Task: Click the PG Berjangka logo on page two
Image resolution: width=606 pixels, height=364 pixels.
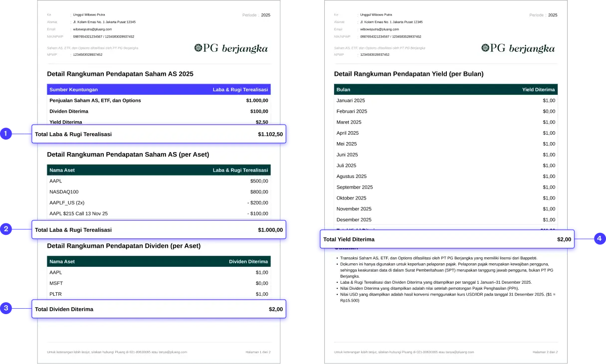Action: 518,48
